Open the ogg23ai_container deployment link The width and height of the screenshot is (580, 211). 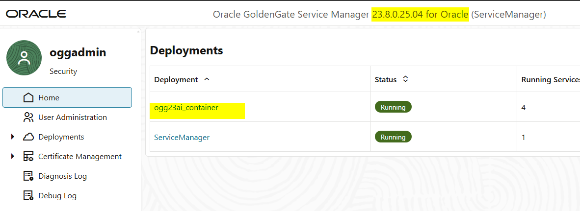tap(186, 108)
